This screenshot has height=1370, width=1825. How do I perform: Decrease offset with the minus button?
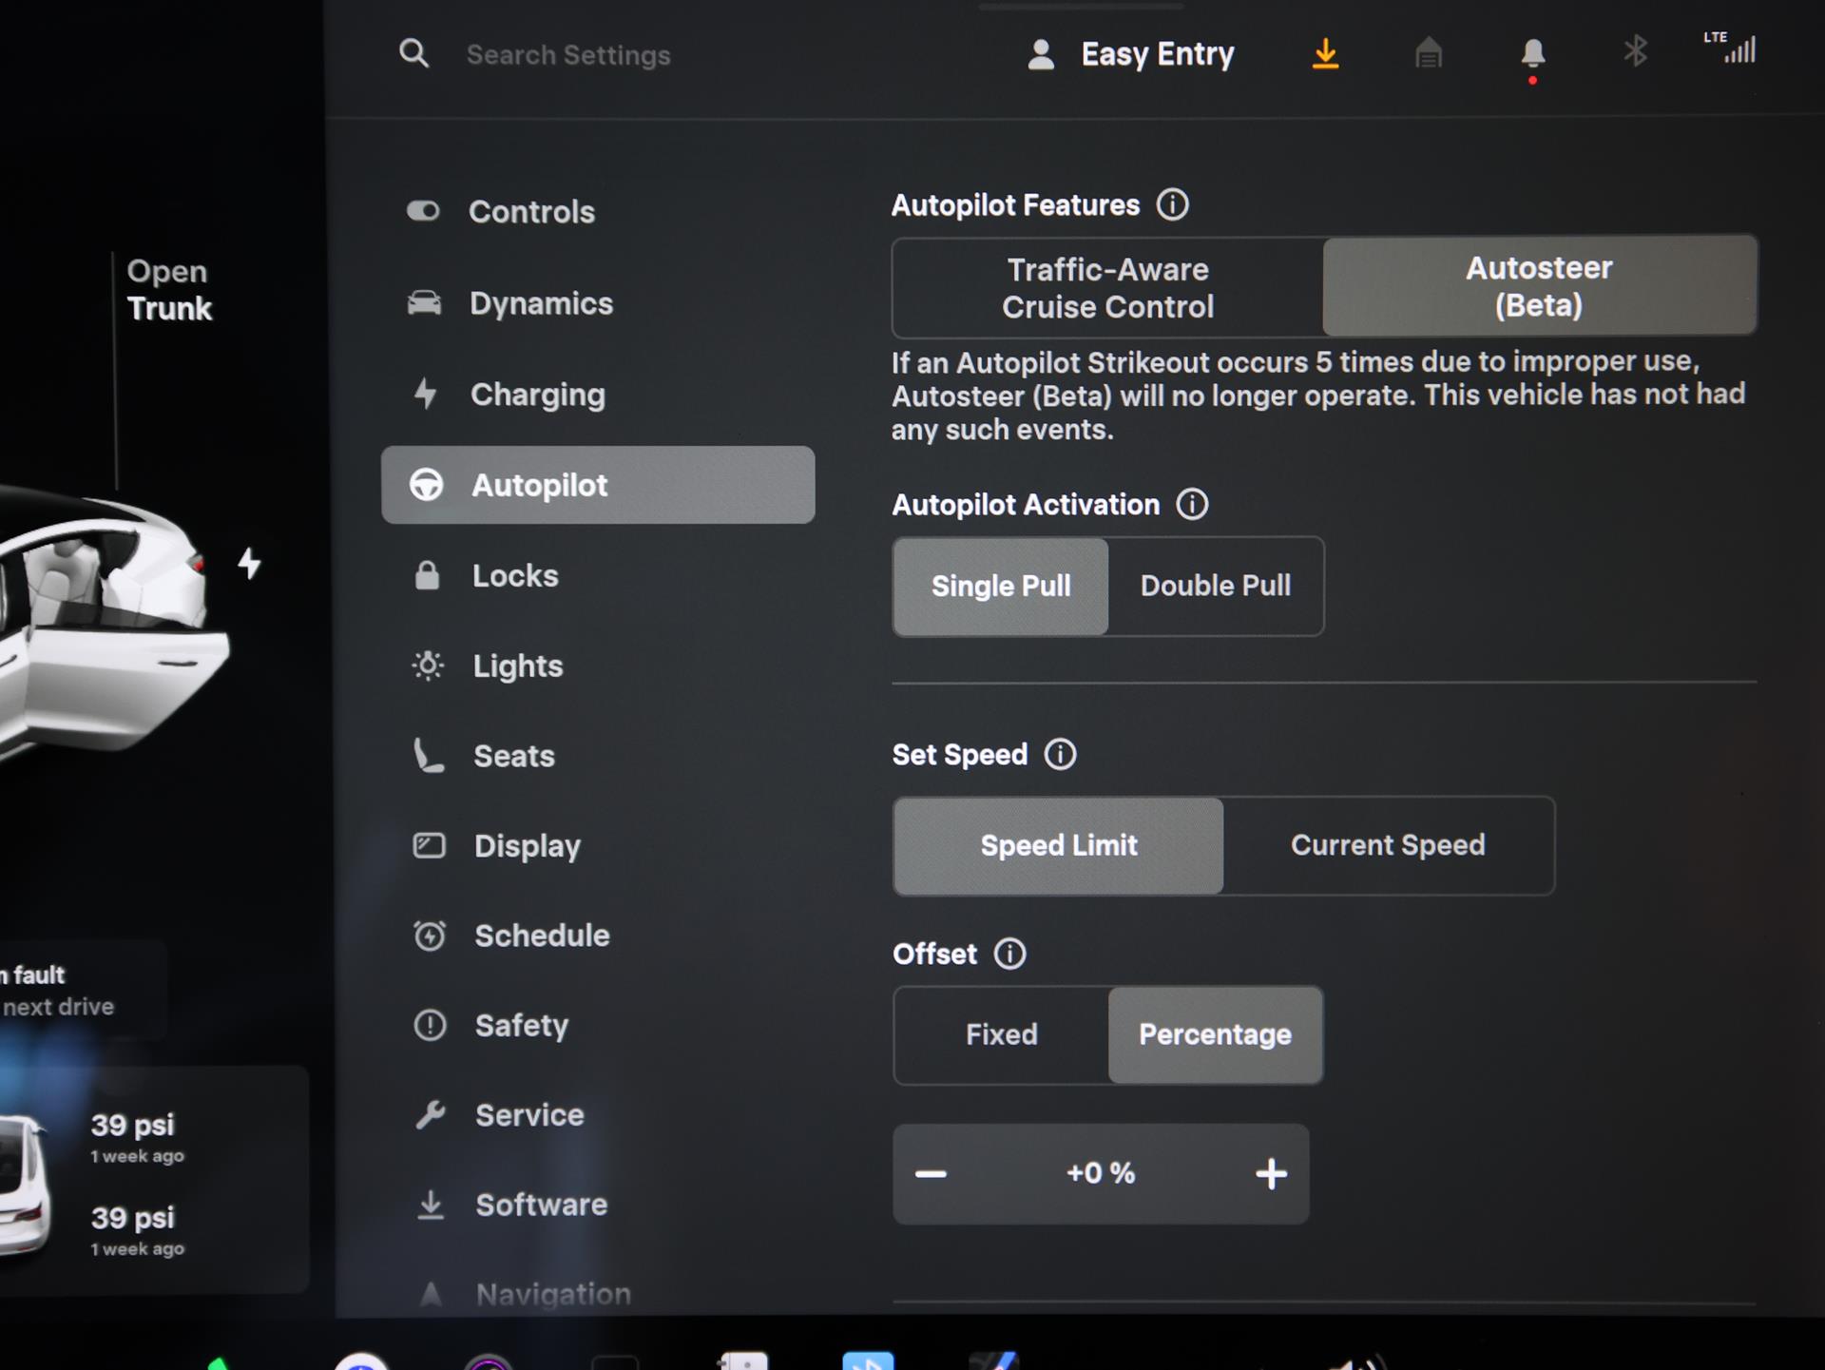click(x=931, y=1174)
